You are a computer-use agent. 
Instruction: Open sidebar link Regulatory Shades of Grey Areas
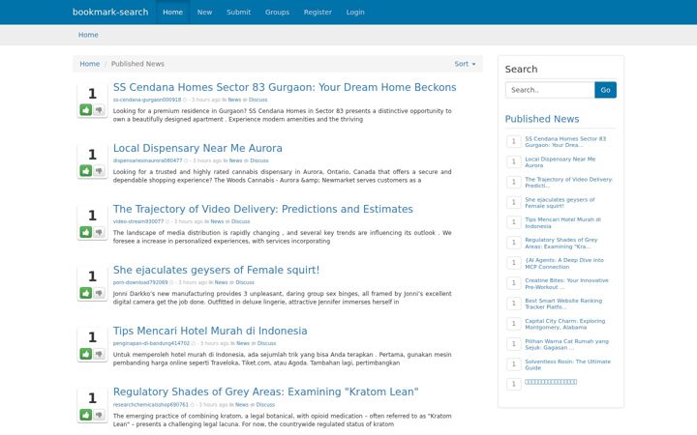[561, 244]
